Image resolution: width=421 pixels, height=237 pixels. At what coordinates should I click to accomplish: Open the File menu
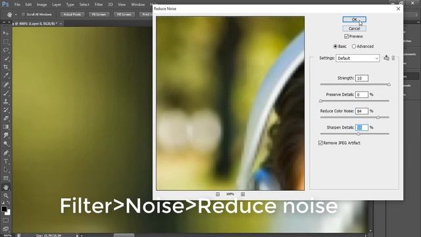[x=17, y=5]
